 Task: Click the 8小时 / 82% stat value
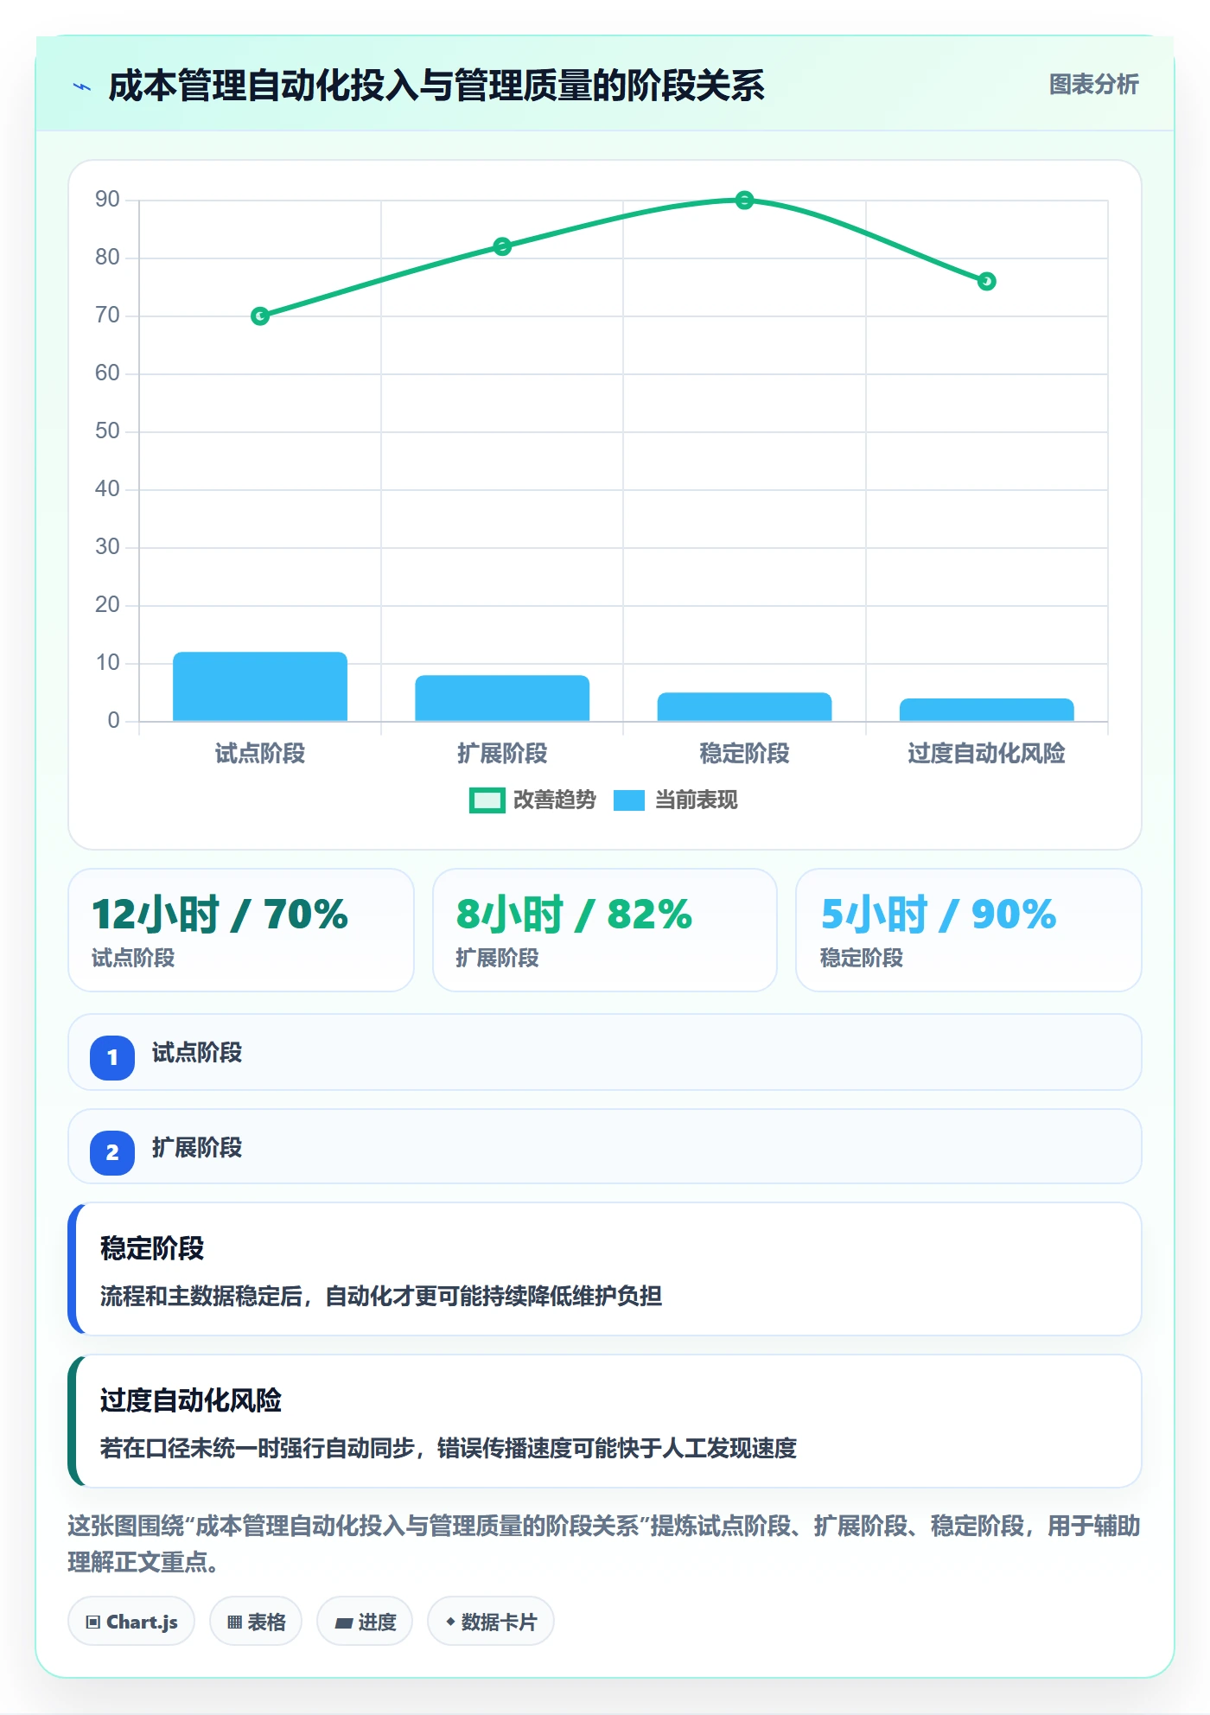(574, 914)
